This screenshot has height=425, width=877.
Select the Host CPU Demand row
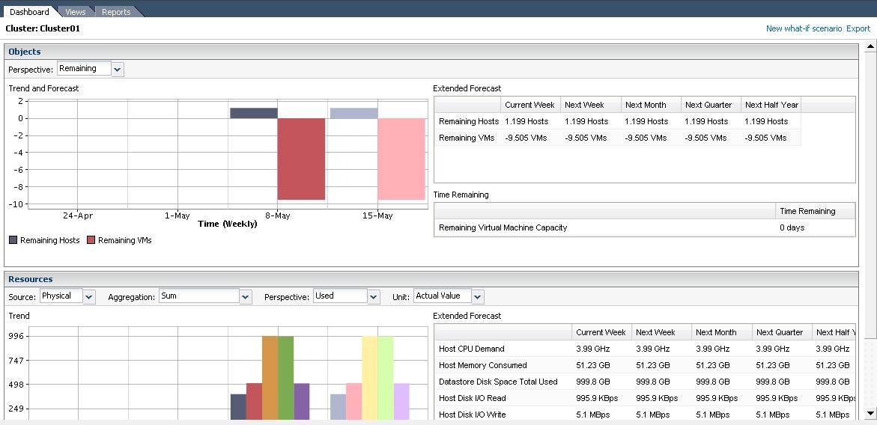472,349
